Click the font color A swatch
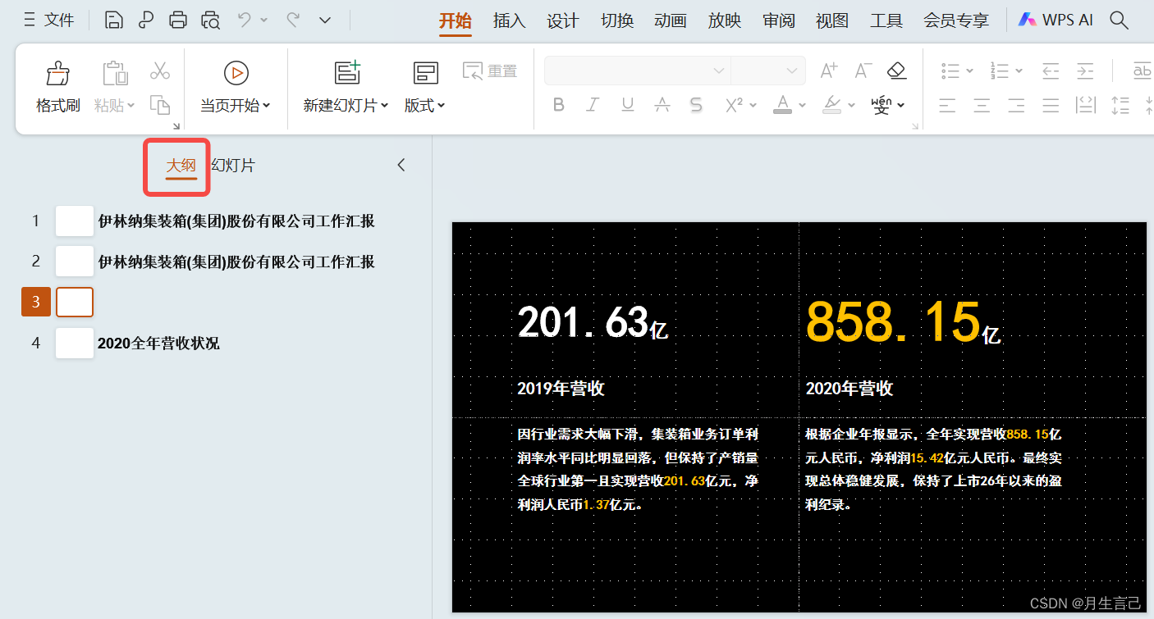This screenshot has height=619, width=1154. point(782,105)
